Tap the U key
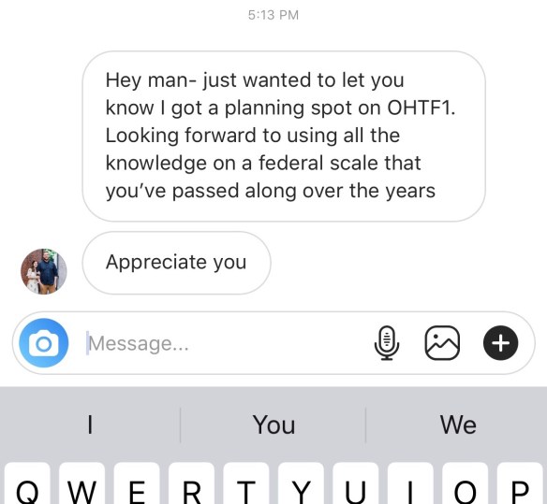547x504 pixels. (356, 483)
